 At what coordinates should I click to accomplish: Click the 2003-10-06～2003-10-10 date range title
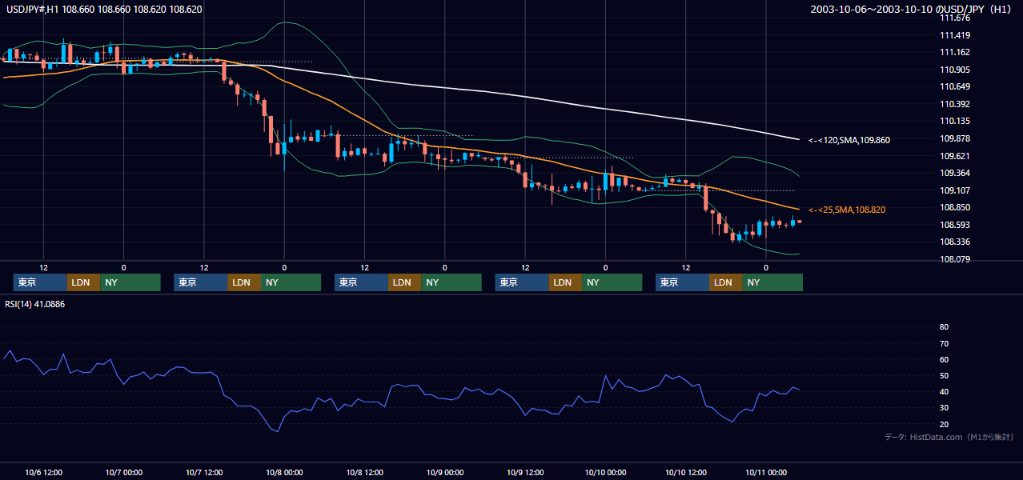(x=912, y=10)
